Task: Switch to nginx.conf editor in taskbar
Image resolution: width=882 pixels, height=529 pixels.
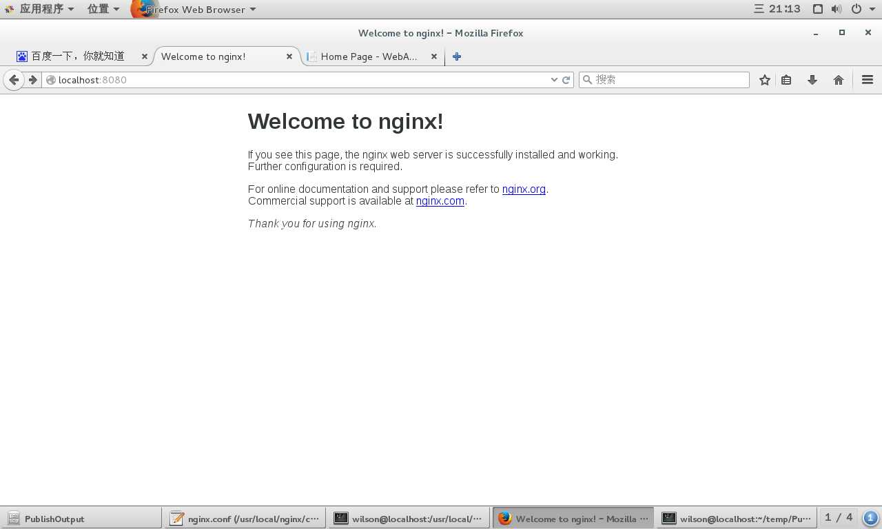Action: point(245,519)
